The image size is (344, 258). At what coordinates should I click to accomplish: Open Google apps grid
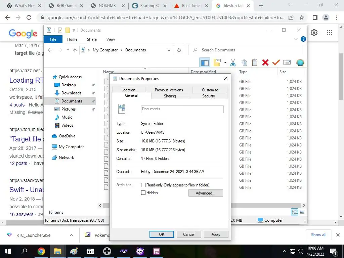[x=329, y=33]
